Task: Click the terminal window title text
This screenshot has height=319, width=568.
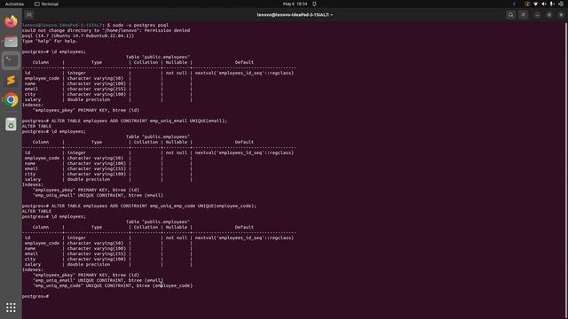Action: pos(295,15)
